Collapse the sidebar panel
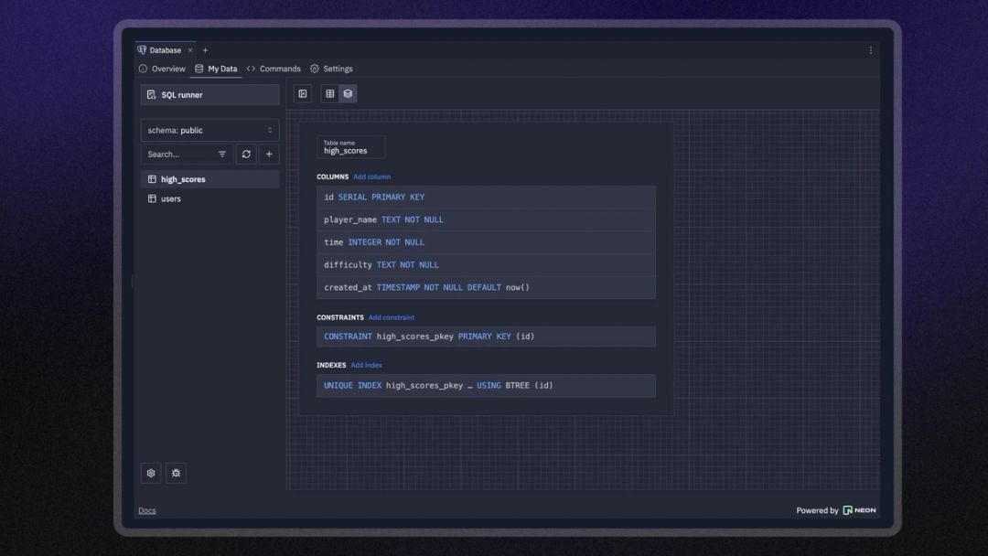 [302, 92]
